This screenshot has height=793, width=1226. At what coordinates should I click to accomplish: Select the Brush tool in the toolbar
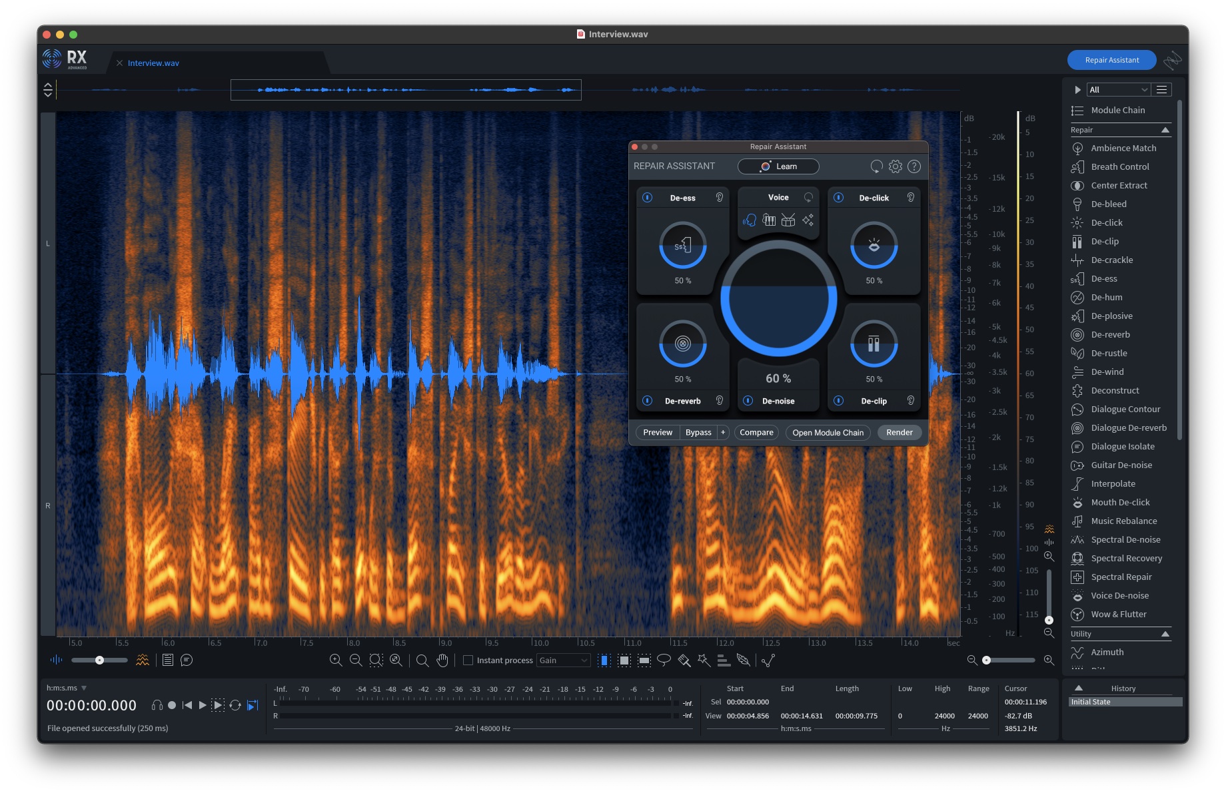pos(684,660)
